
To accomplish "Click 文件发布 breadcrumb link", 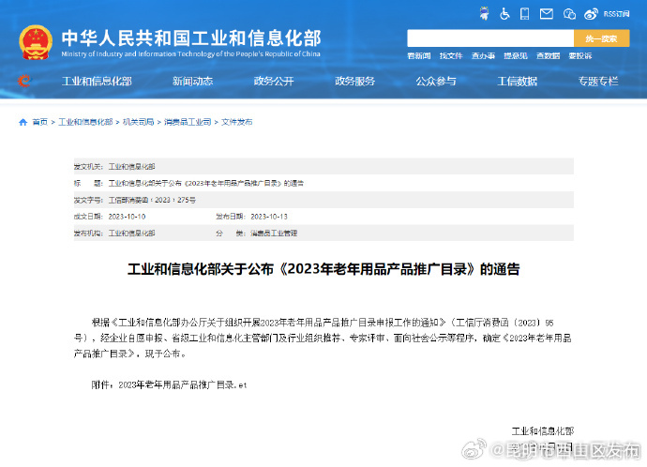I will (237, 122).
